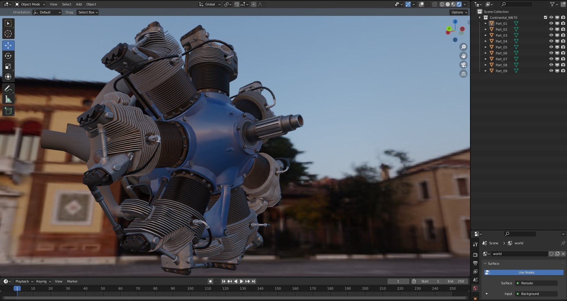Toggle snapping magnet icon
The image size is (567, 301).
(237, 4)
